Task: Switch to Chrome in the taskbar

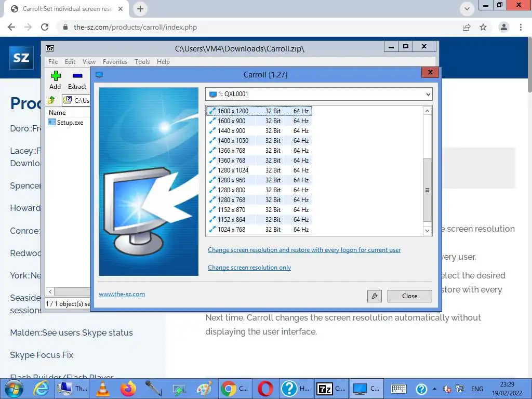Action: pyautogui.click(x=235, y=389)
